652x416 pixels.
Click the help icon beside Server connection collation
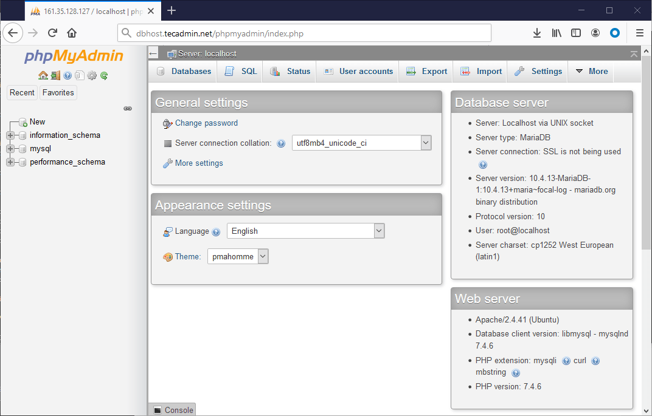click(x=281, y=143)
